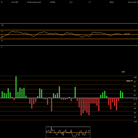
Task: Click the MR axis label -20
Action: [135, 104]
